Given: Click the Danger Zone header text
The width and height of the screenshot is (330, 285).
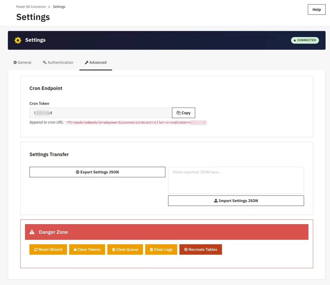Looking at the screenshot, I should [x=53, y=232].
